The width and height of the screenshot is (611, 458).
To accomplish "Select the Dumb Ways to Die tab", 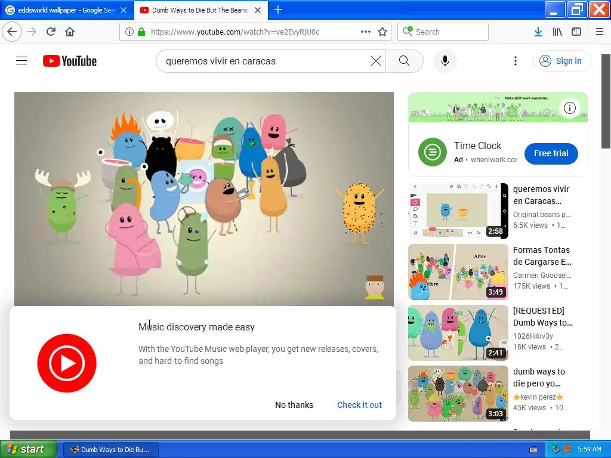I will [200, 10].
